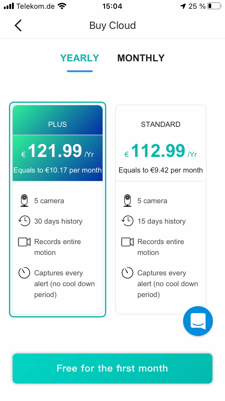This screenshot has height=401, width=225.
Task: Switch to the MONTHLY tab
Action: pyautogui.click(x=141, y=58)
